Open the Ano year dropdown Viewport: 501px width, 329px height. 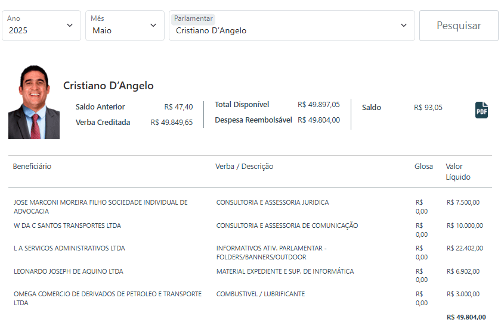click(x=41, y=26)
